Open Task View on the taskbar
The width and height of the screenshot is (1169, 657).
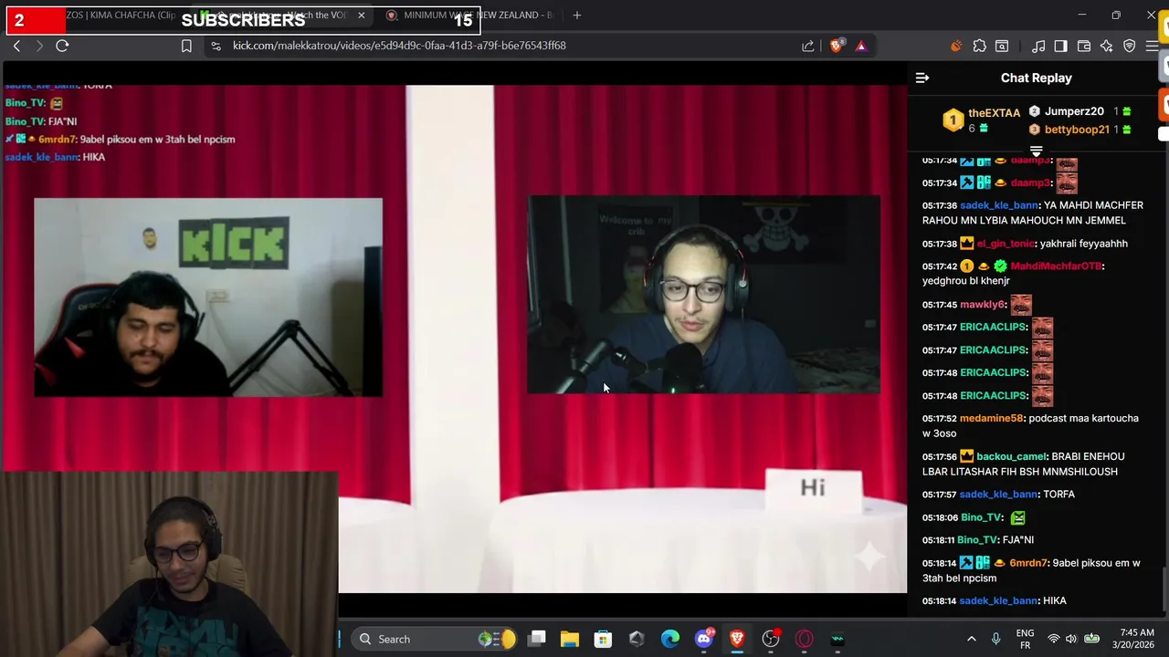537,639
